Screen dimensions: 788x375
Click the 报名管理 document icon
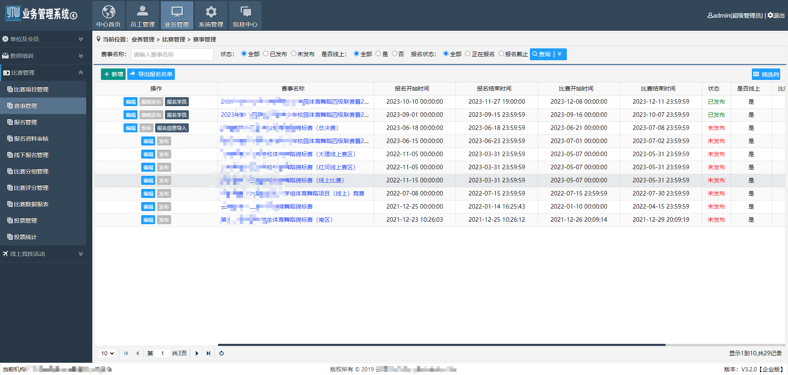tap(10, 122)
